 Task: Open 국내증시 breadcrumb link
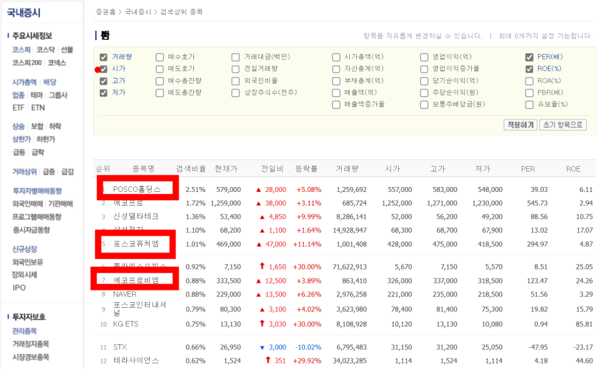pyautogui.click(x=137, y=12)
